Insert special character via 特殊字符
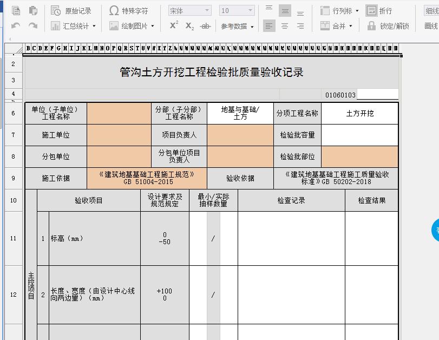The height and width of the screenshot is (340, 439). pyautogui.click(x=128, y=11)
